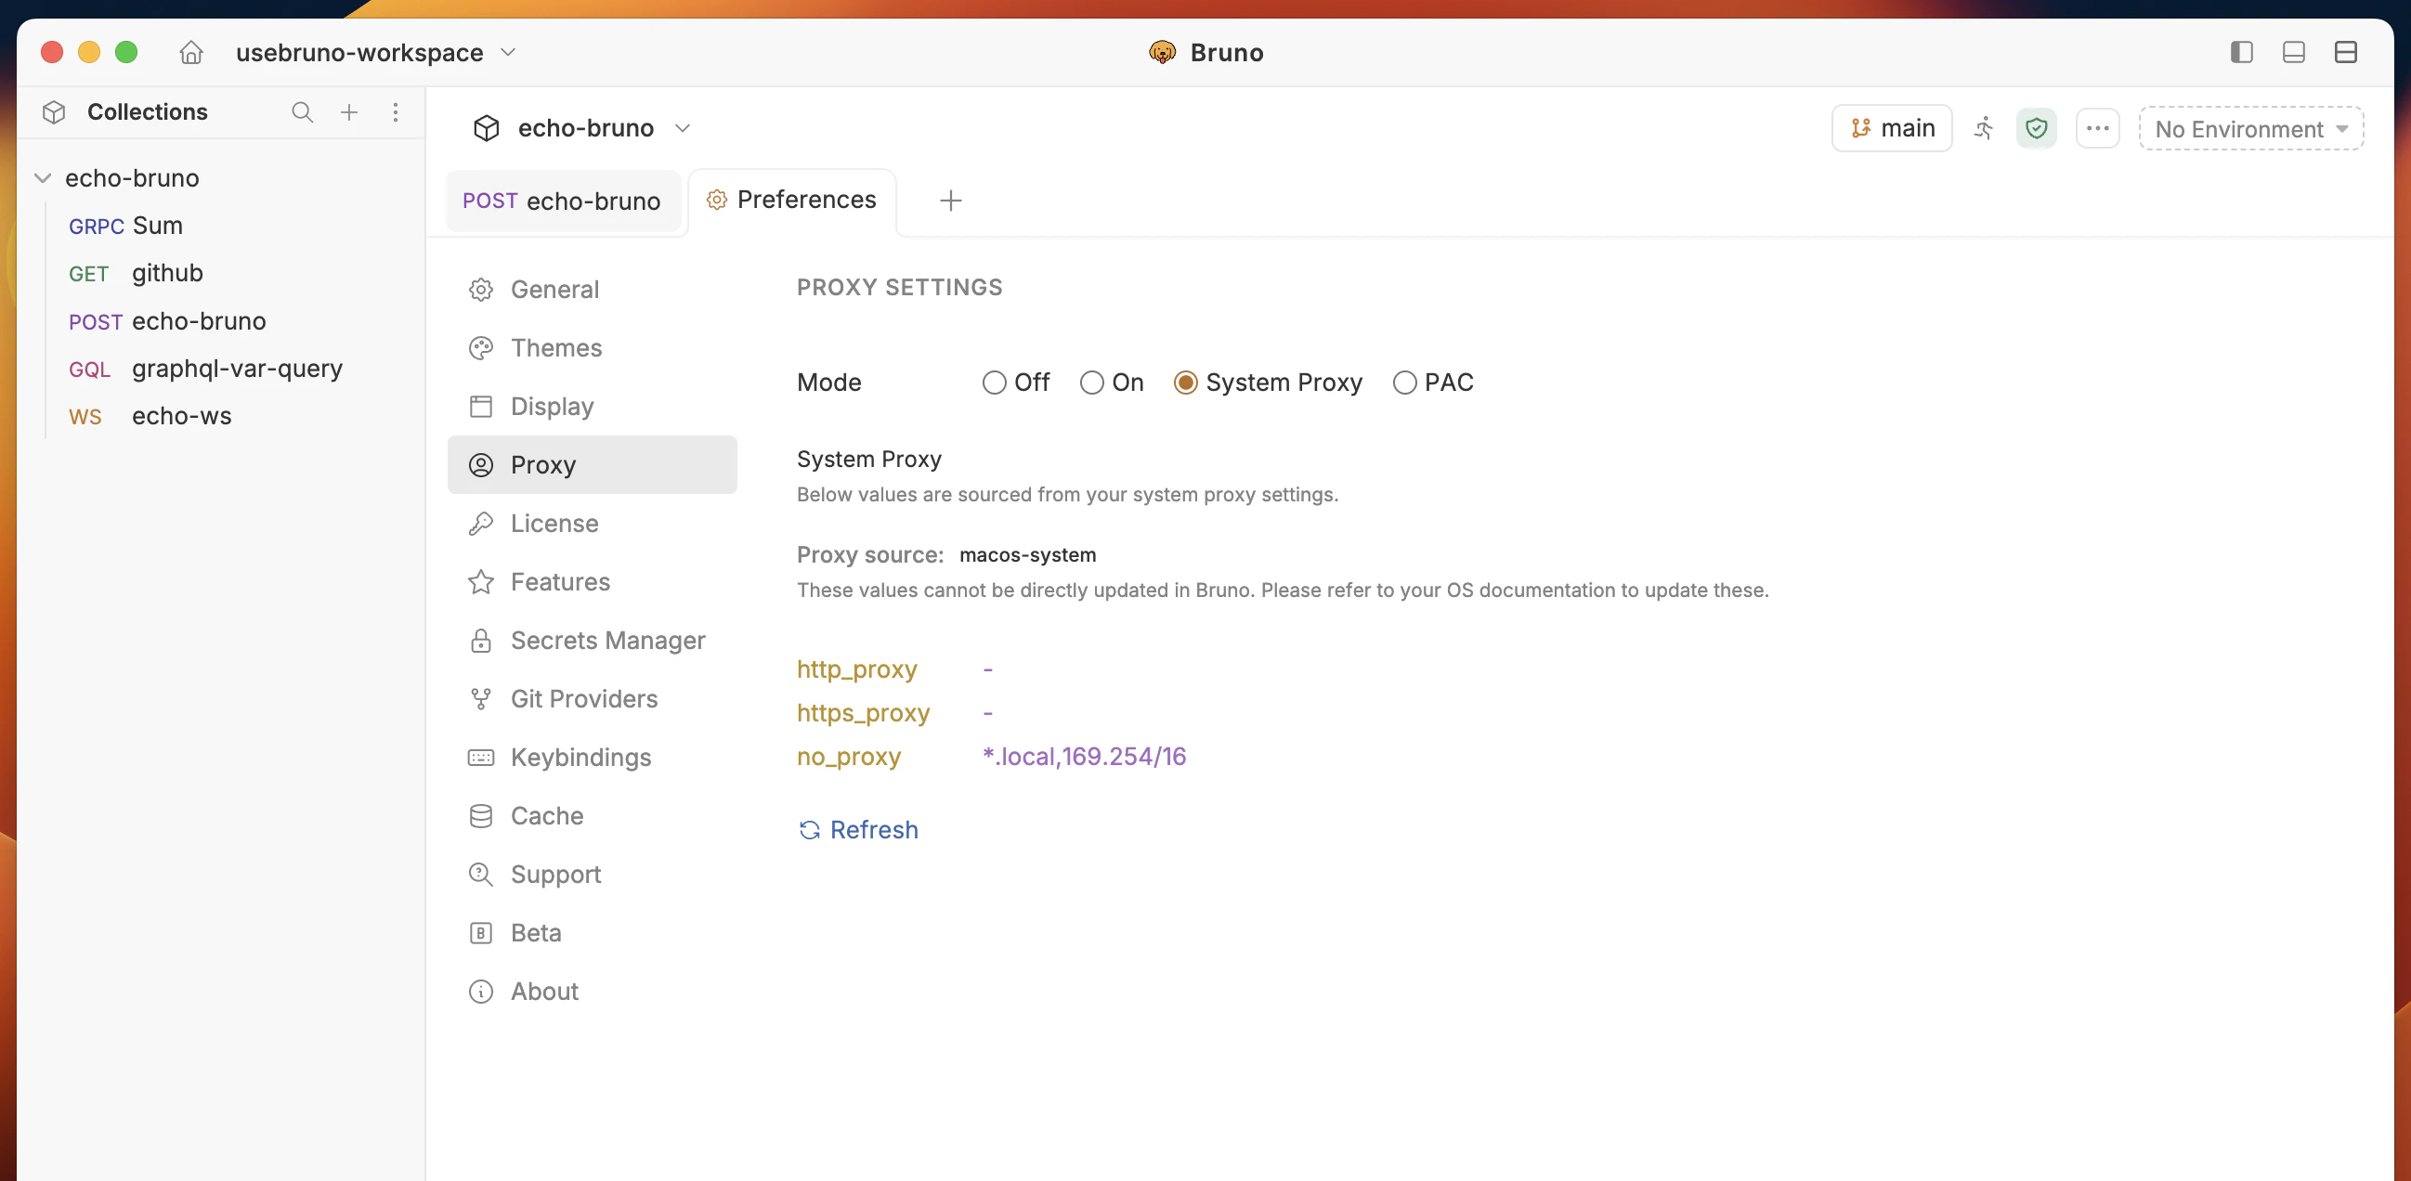Image resolution: width=2411 pixels, height=1181 pixels.
Task: Open License preferences section
Action: [x=592, y=523]
